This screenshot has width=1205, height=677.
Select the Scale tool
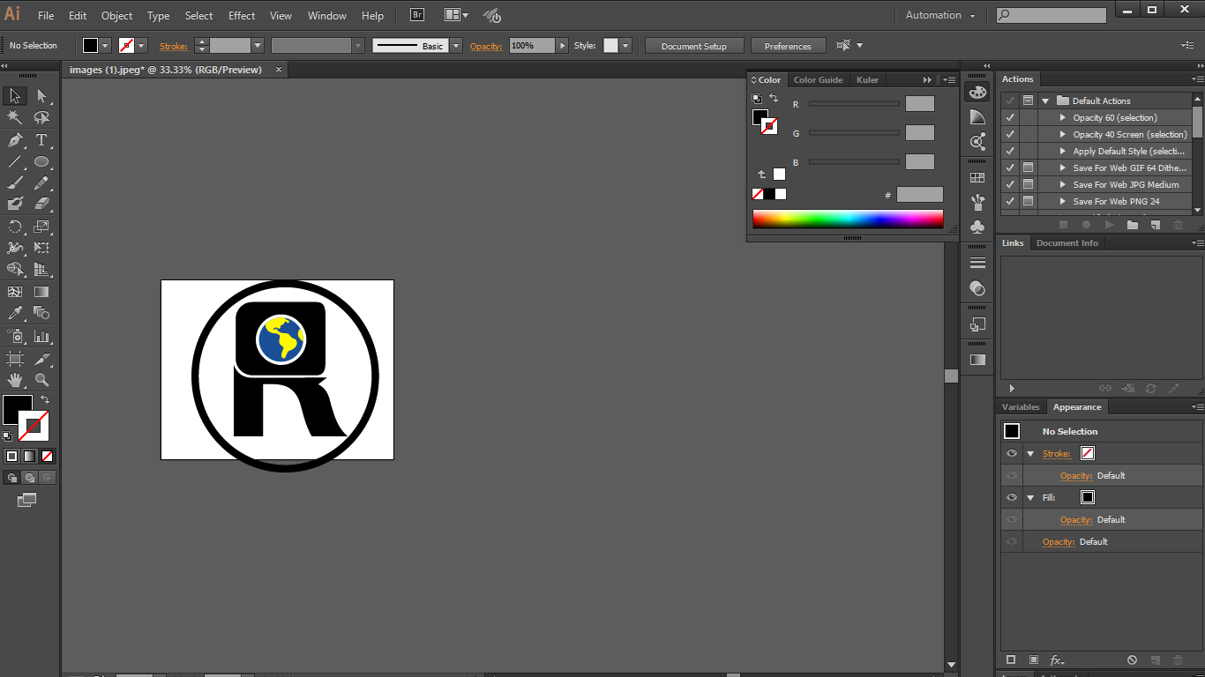pyautogui.click(x=41, y=227)
